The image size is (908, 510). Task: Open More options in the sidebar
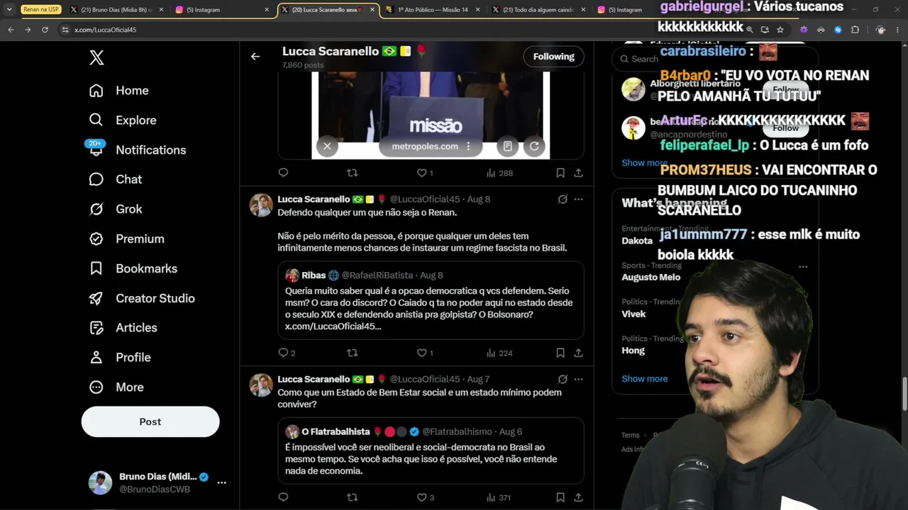click(x=116, y=387)
